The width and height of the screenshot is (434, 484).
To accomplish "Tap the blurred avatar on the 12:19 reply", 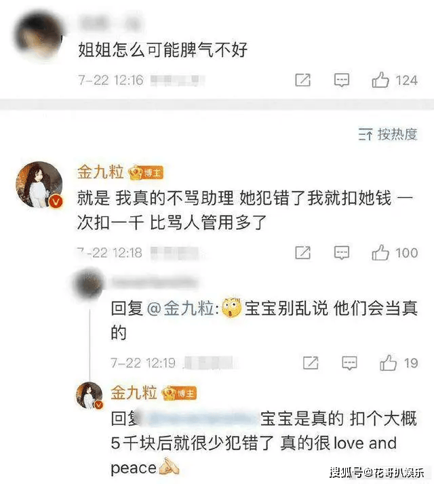I will (88, 283).
